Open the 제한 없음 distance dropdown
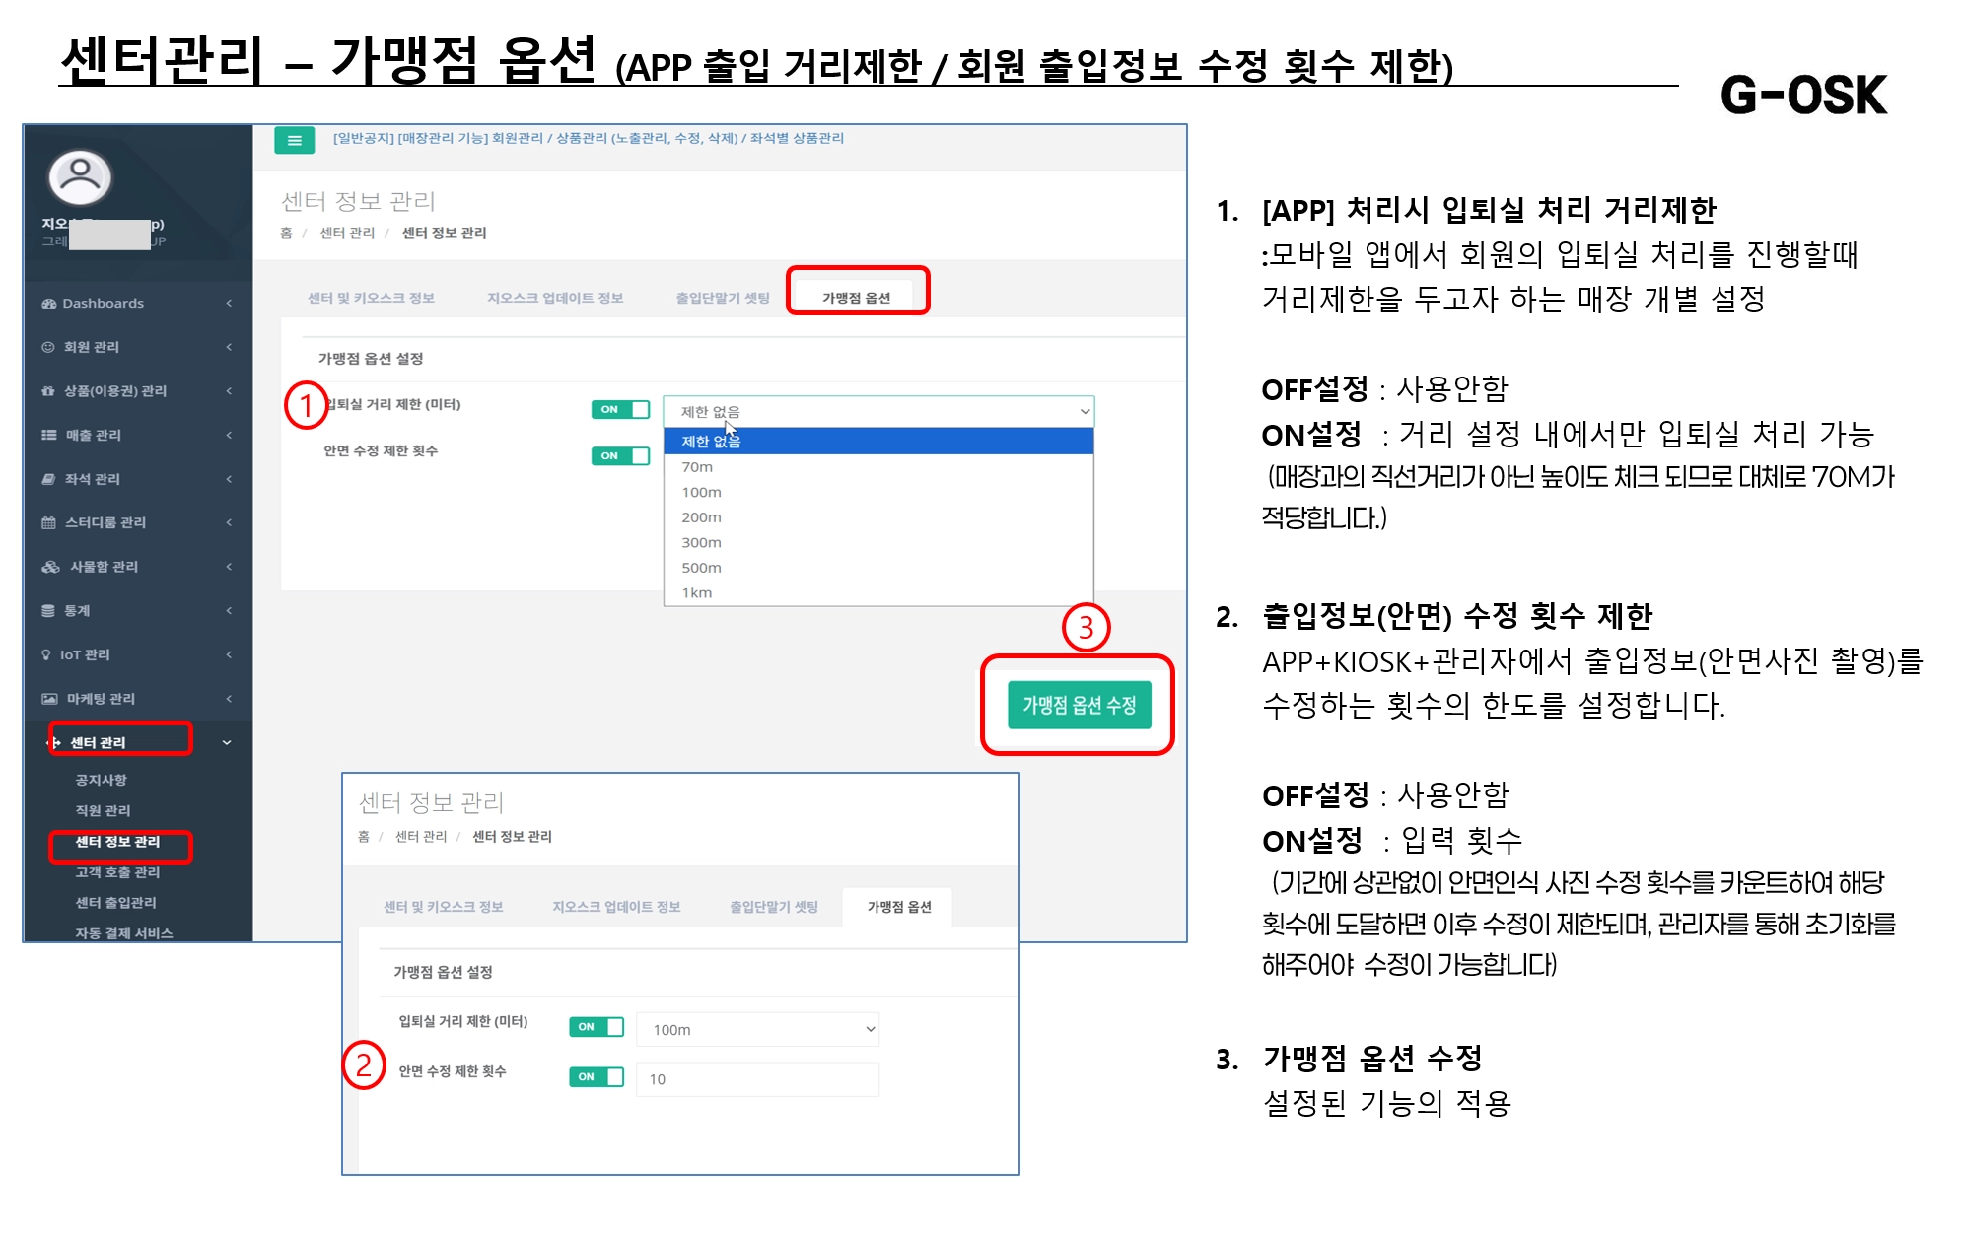 [877, 412]
